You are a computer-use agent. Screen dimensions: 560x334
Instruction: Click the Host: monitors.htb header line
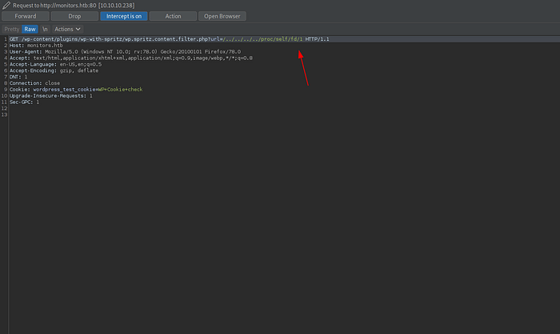click(x=36, y=46)
